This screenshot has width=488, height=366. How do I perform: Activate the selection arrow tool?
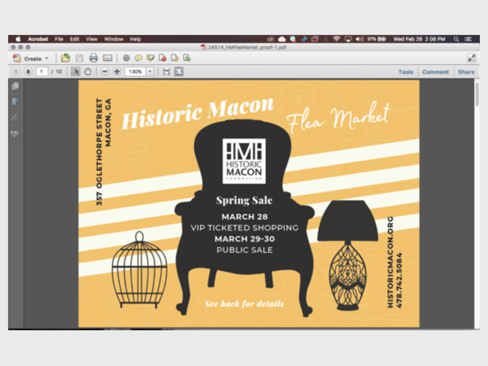pos(76,72)
